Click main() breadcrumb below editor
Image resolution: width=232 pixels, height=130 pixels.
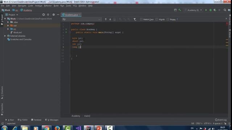[x=87, y=116]
